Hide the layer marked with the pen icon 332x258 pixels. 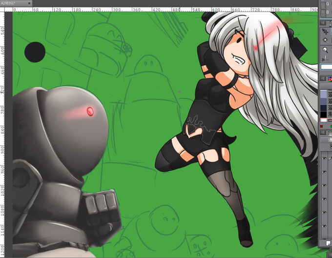[324, 159]
